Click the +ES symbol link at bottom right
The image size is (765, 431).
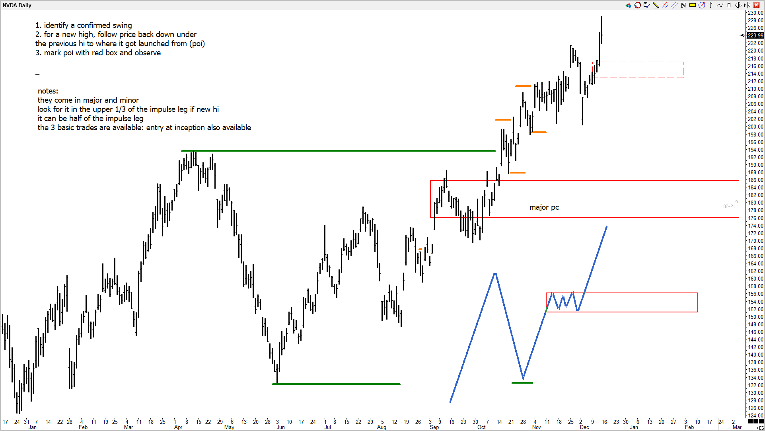(760, 428)
